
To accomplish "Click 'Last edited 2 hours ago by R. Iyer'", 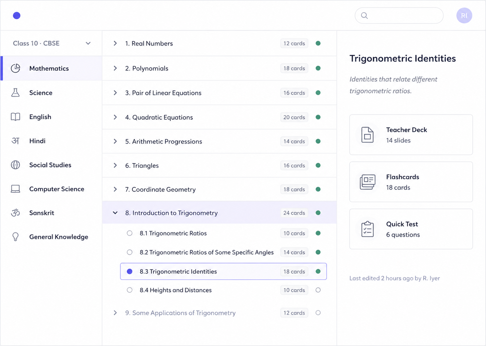I will click(394, 278).
